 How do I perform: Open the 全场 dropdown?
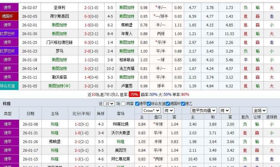coord(260,110)
